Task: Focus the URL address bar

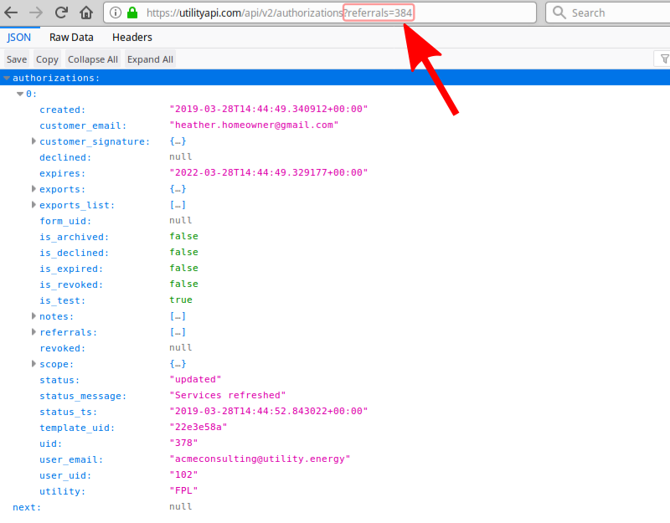Action: pos(320,13)
